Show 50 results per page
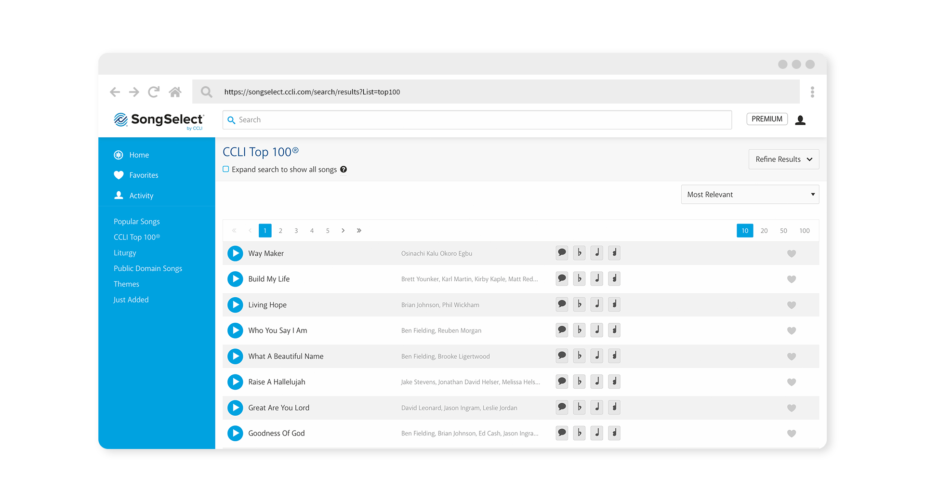This screenshot has height=501, width=925. (783, 231)
